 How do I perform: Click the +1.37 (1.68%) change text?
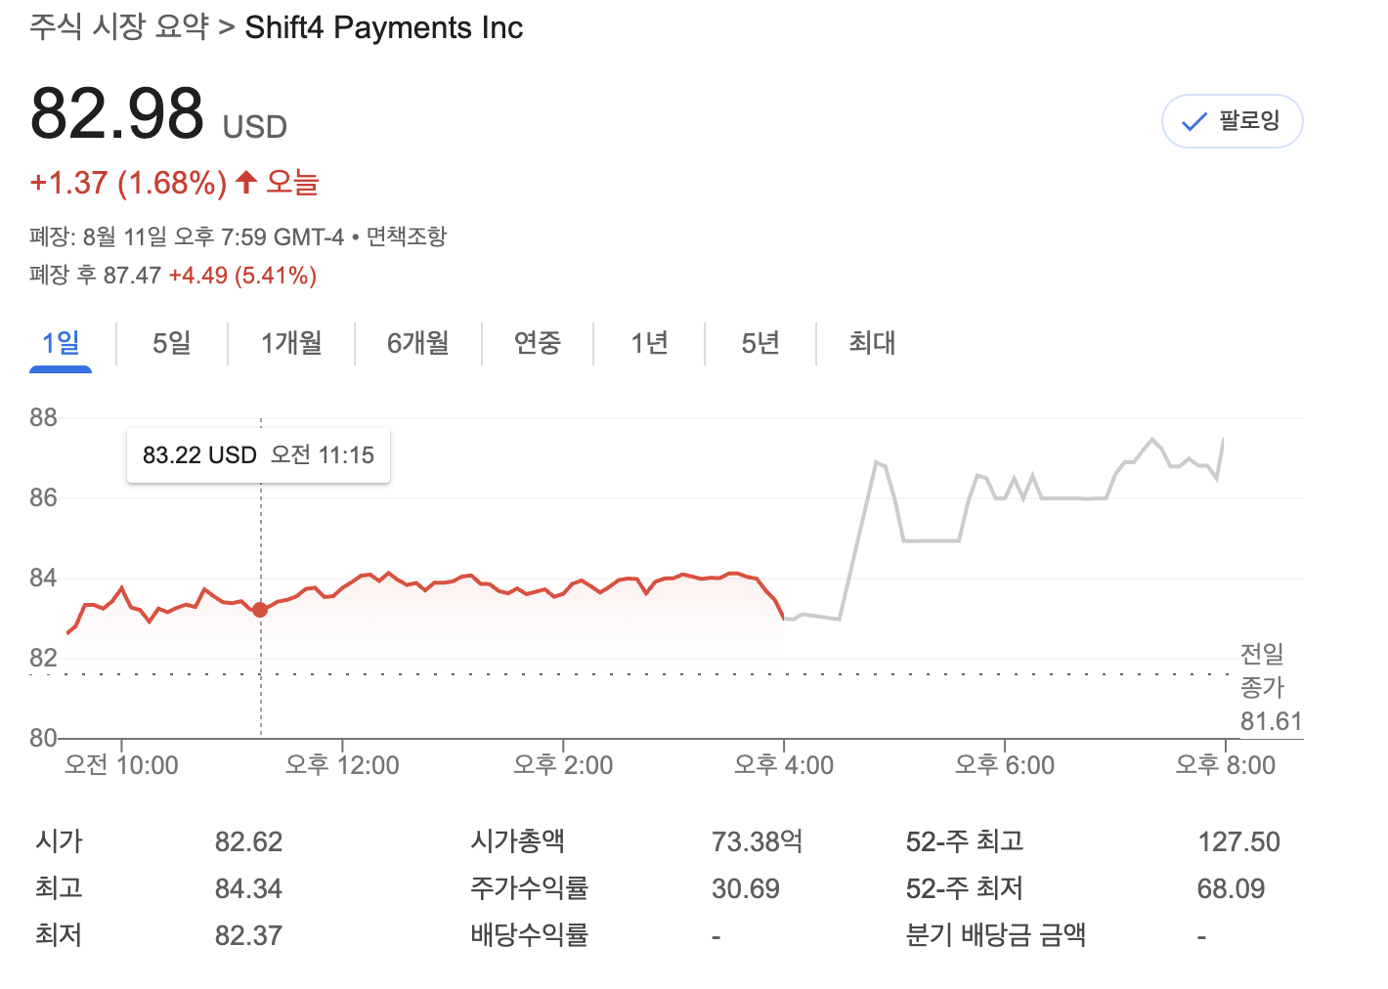point(128,183)
